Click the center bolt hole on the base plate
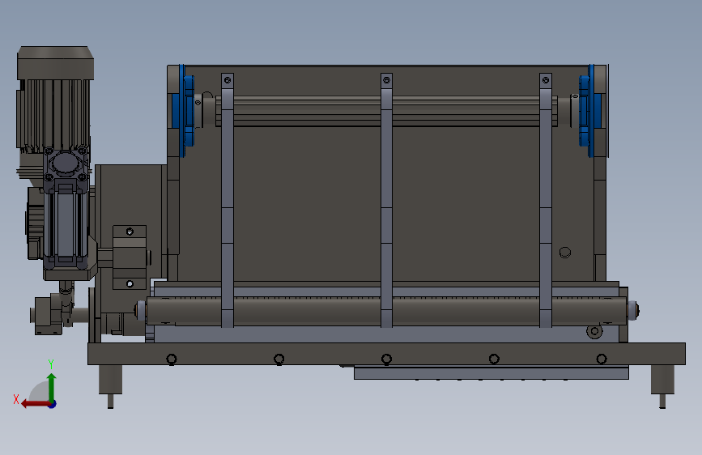Screen dimensions: 702x455 point(386,359)
